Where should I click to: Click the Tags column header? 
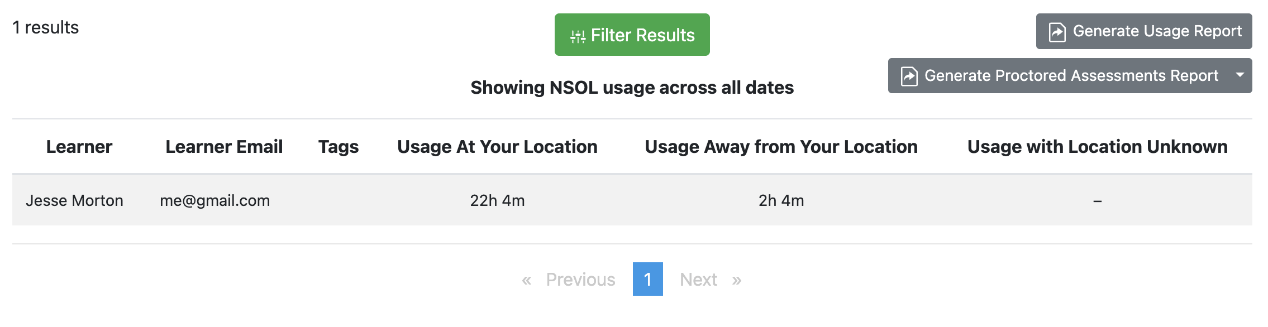339,147
